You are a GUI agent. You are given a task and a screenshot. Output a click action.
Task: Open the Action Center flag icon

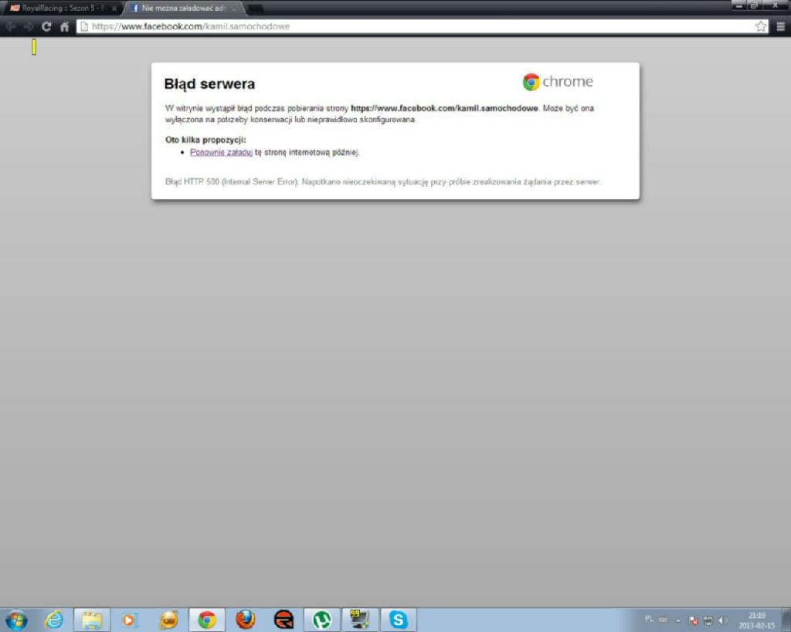(x=694, y=620)
